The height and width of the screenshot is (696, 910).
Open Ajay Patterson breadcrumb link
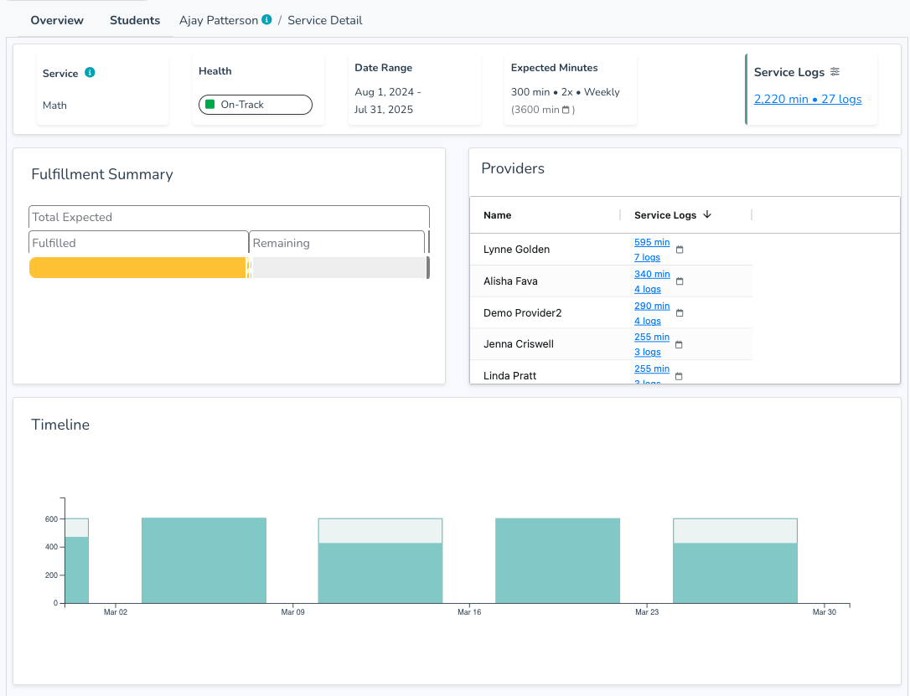(x=219, y=20)
